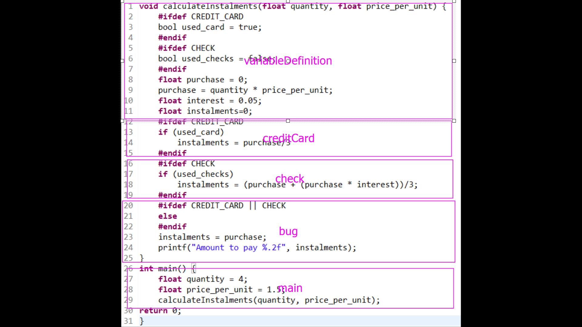582x327 pixels.
Task: Click the center circle handle of variableDefinition region
Action: [x=288, y=61]
